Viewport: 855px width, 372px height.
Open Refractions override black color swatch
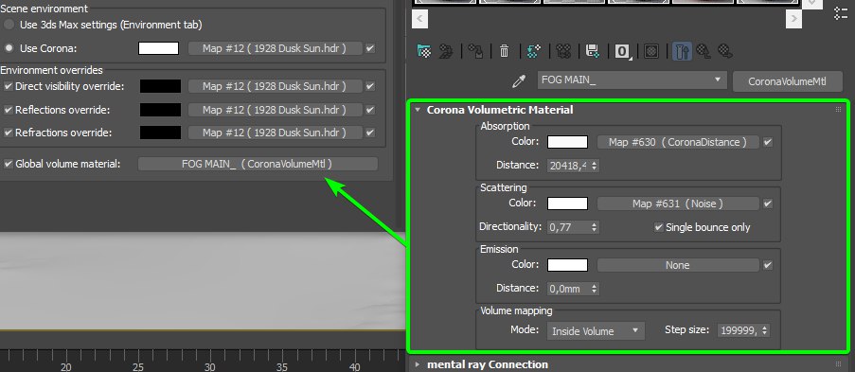pos(160,133)
